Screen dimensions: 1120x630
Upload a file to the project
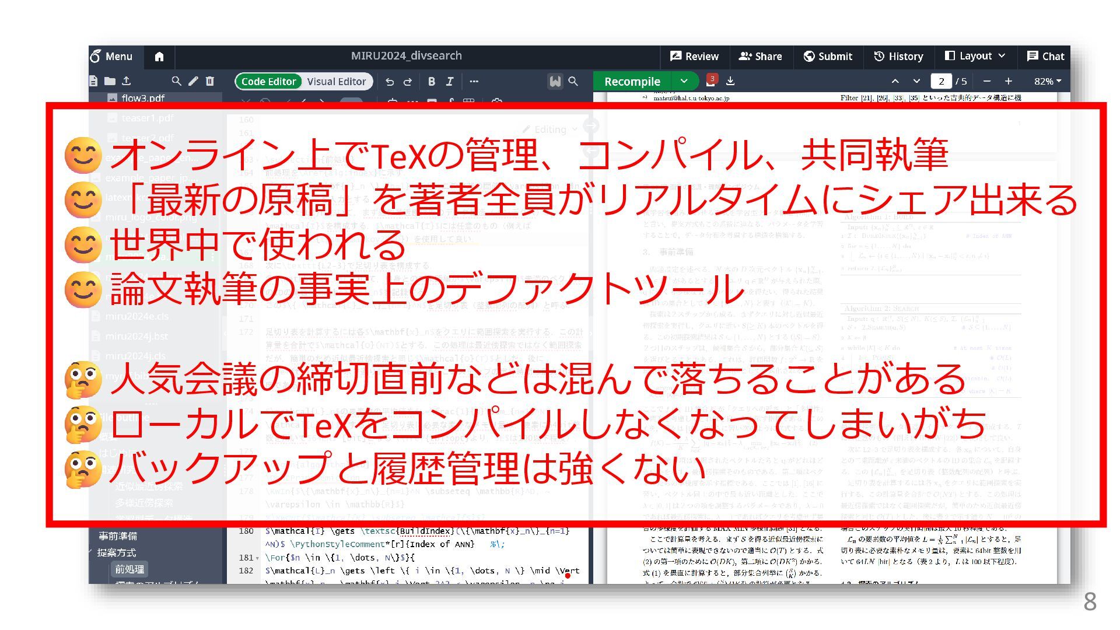[127, 81]
